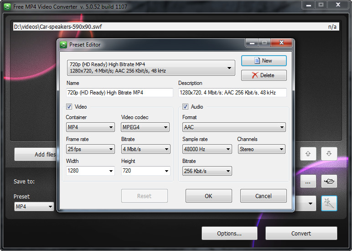The image size is (352, 251).
Task: Delete the selected preset
Action: (x=264, y=75)
